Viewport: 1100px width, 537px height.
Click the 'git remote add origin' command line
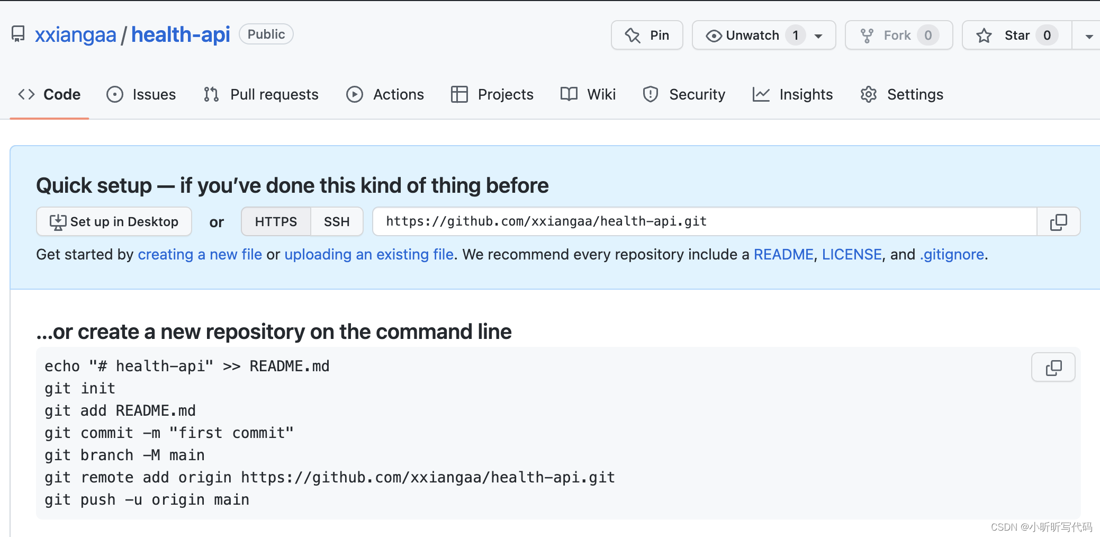(x=330, y=477)
